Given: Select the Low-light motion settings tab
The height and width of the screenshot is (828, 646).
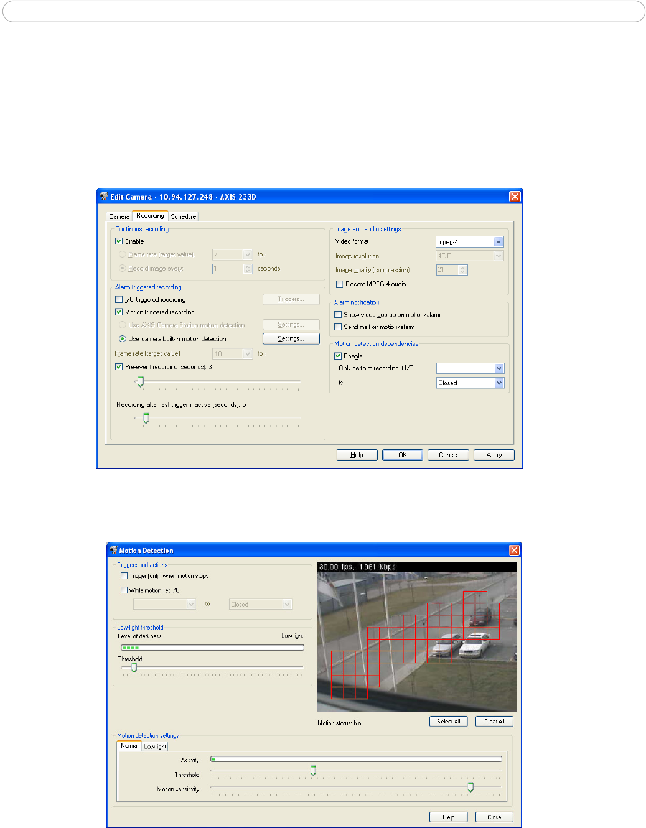Looking at the screenshot, I should coord(155,747).
